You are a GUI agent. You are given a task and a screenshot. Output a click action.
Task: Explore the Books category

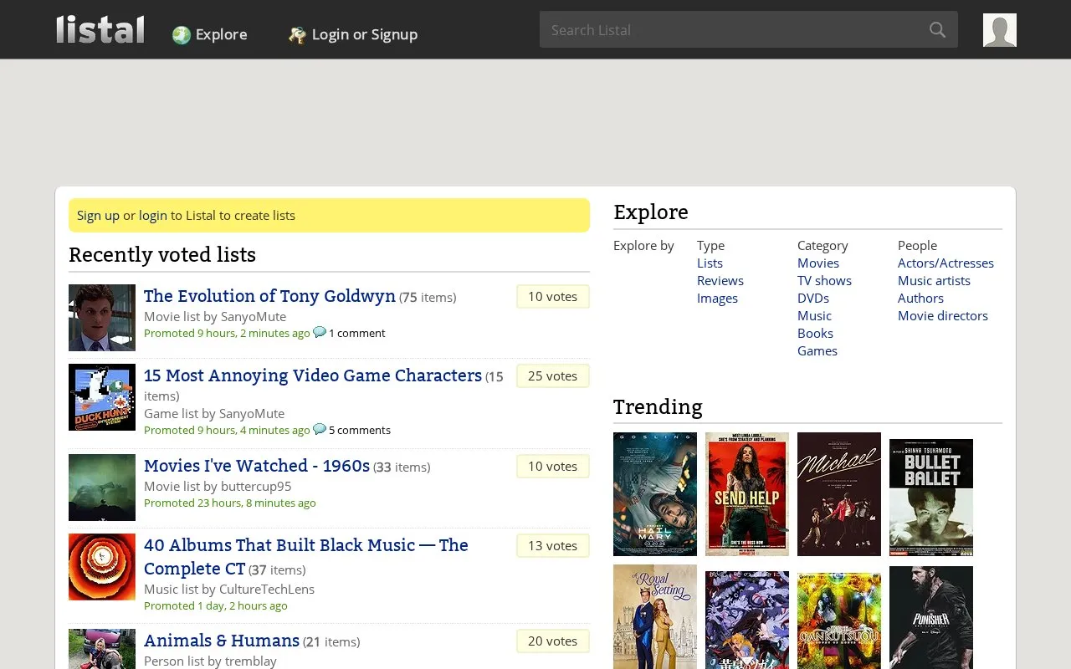815,333
